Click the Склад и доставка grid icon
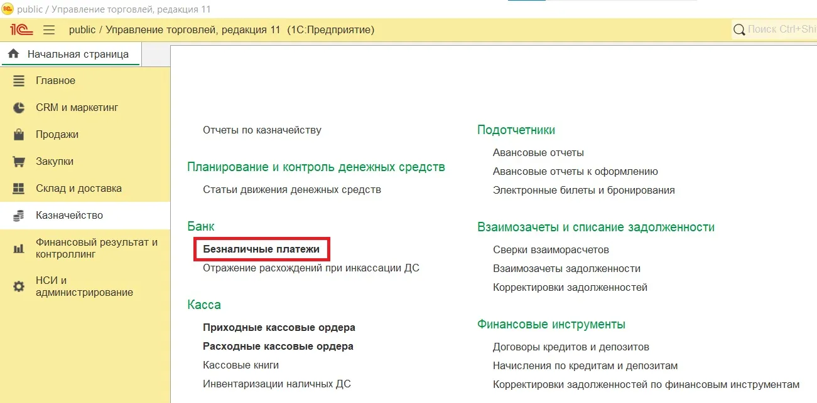Image resolution: width=817 pixels, height=403 pixels. tap(19, 189)
